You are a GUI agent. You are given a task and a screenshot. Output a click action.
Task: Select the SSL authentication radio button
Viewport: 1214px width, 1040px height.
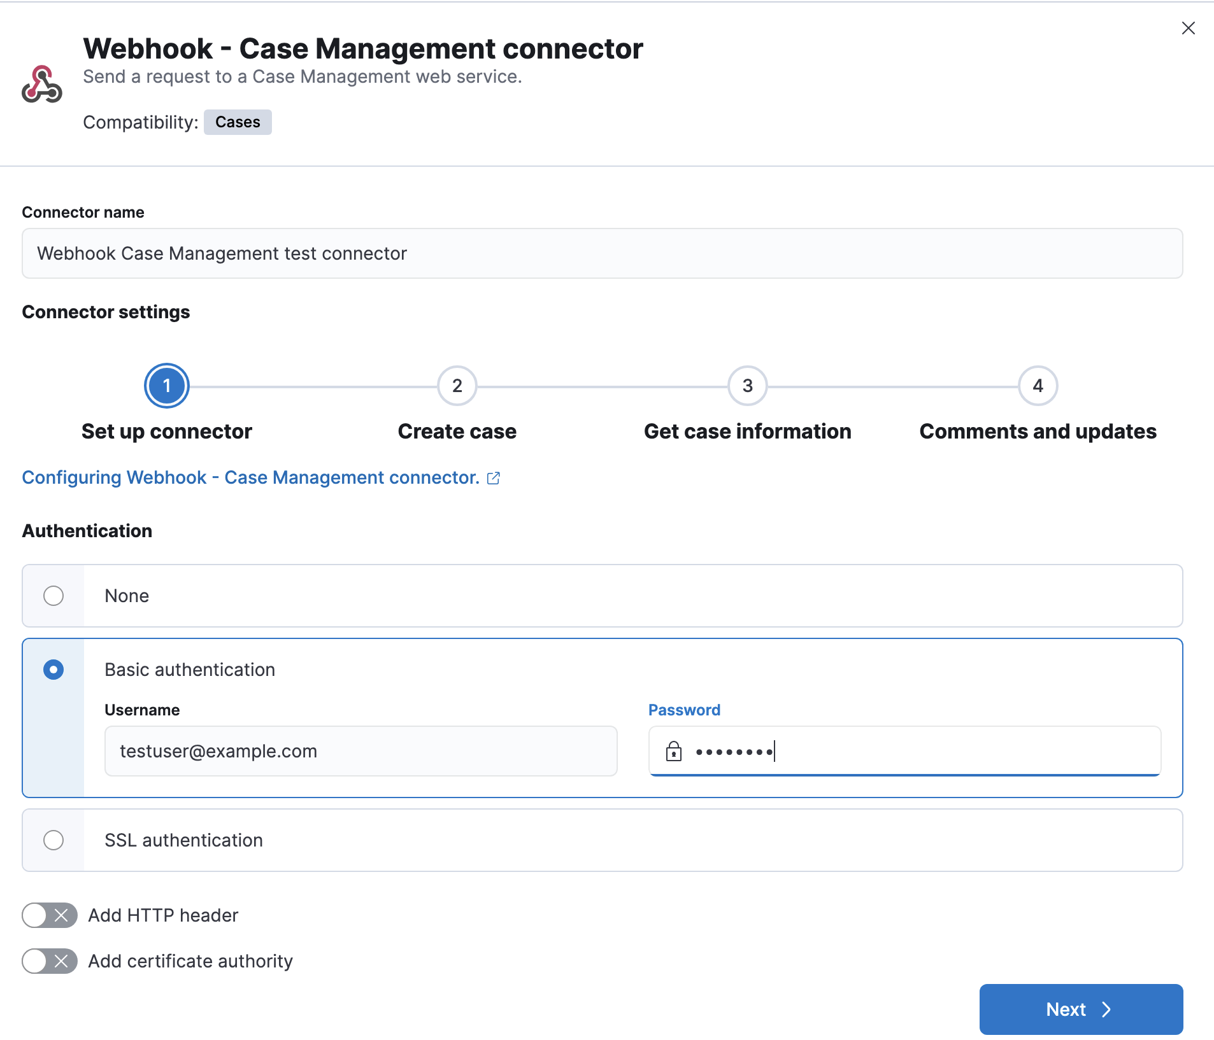tap(54, 840)
